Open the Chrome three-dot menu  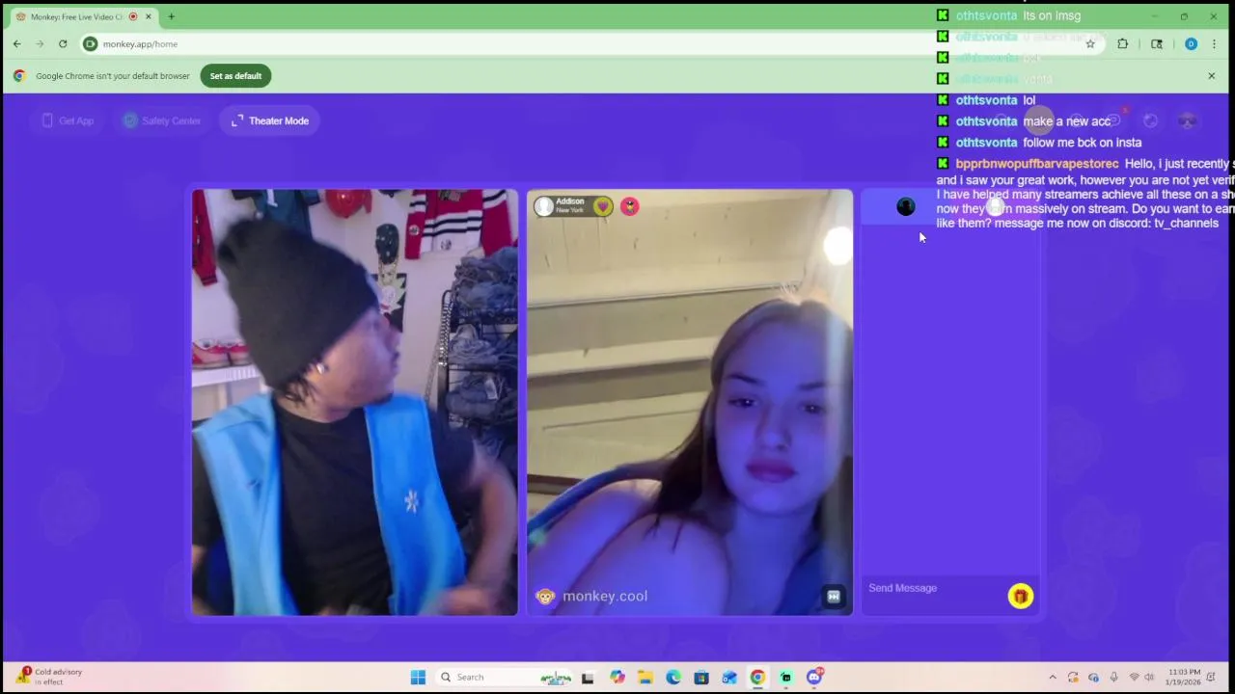point(1214,43)
